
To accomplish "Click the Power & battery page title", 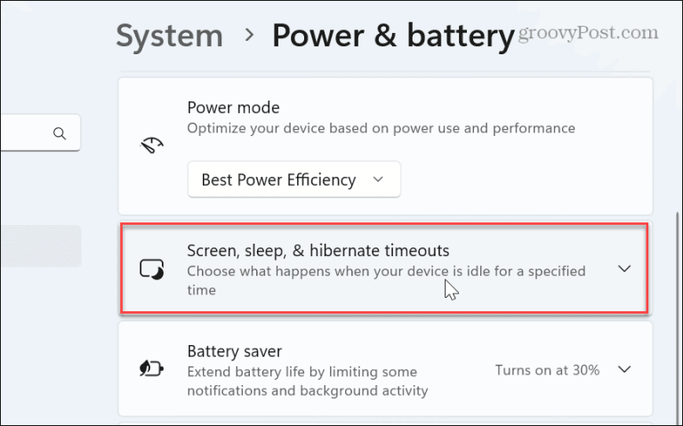I will 393,36.
